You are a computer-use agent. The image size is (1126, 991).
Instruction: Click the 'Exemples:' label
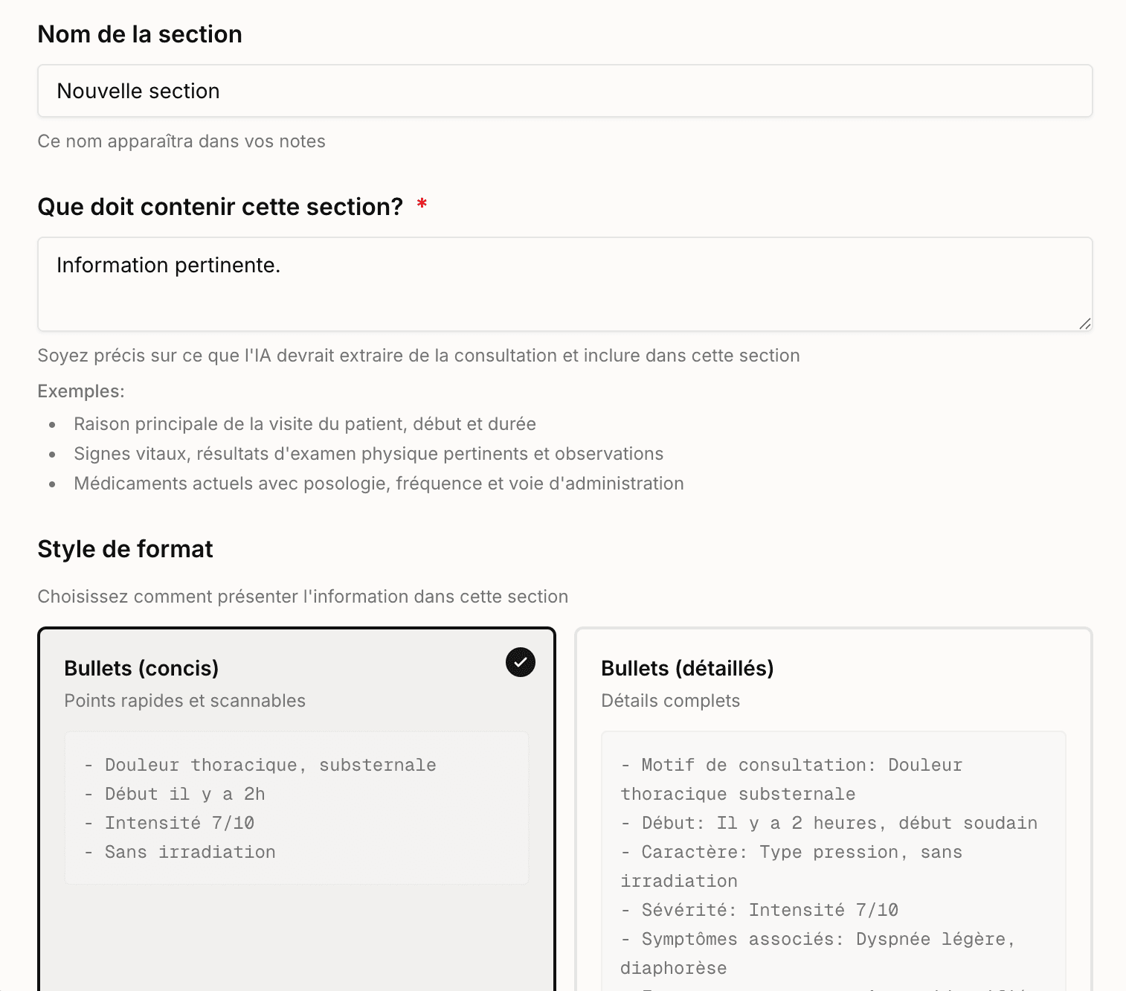(81, 390)
